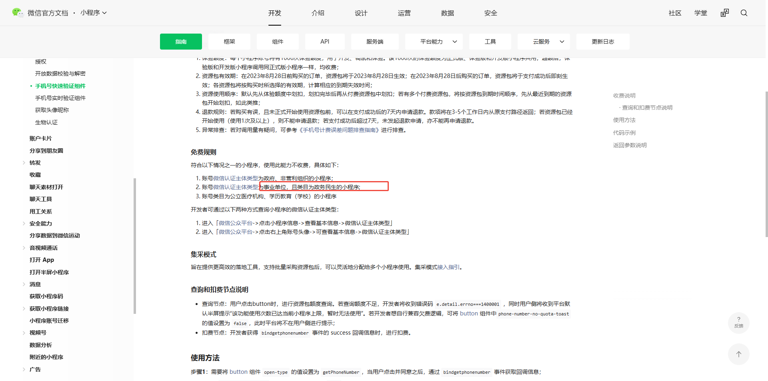
Task: Switch to the 设计 top tab
Action: click(361, 13)
